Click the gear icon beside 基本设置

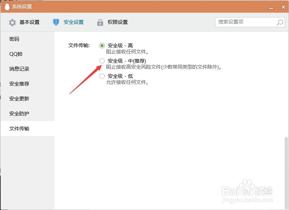click(x=12, y=22)
